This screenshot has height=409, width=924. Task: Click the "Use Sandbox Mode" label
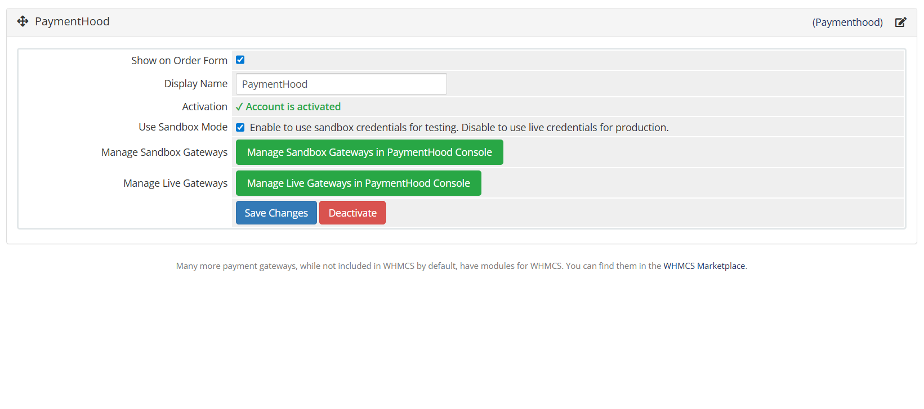click(183, 127)
